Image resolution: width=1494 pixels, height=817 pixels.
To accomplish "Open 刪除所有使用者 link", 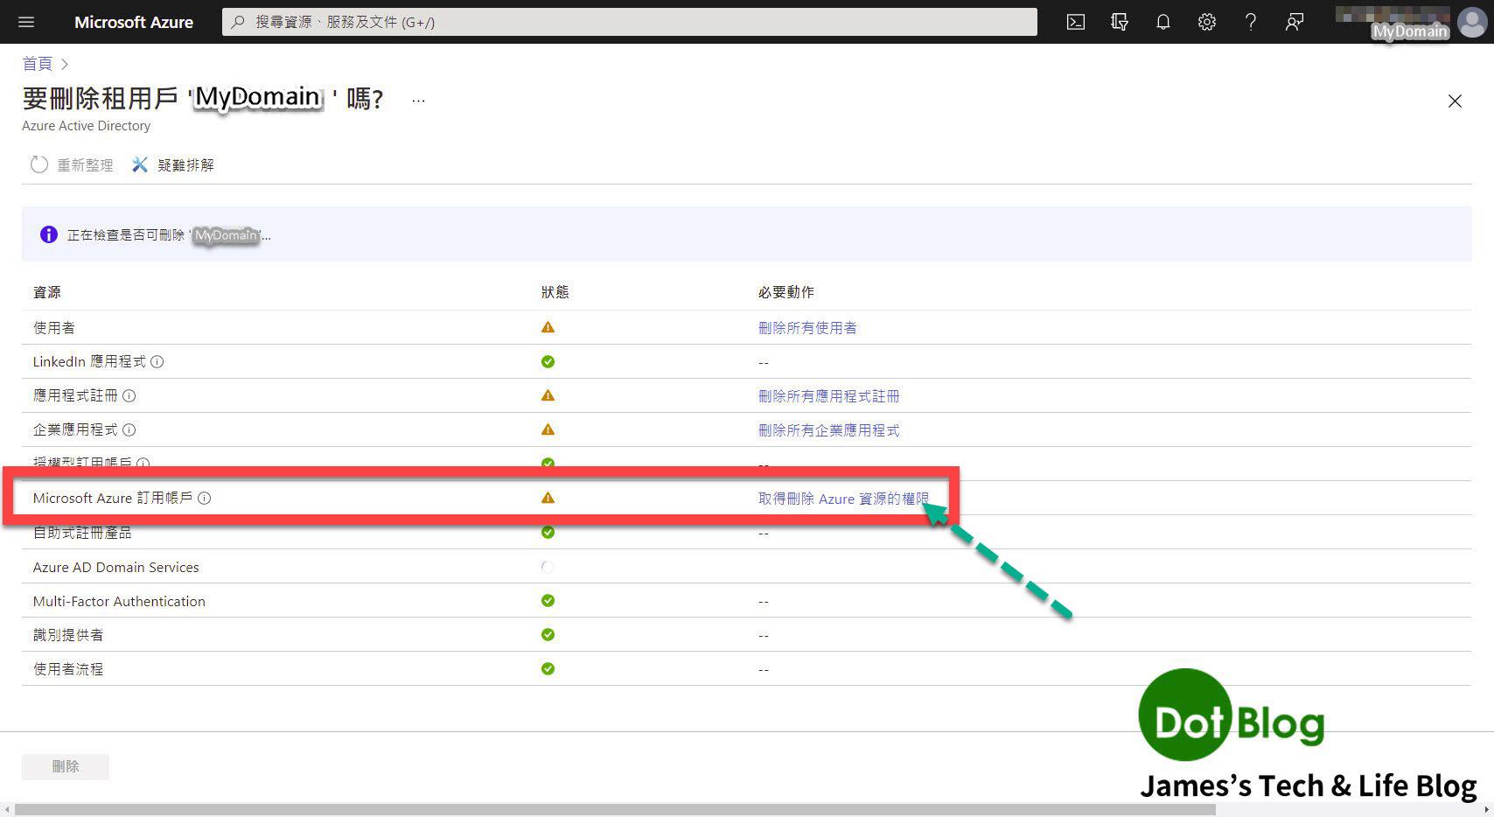I will coord(807,327).
